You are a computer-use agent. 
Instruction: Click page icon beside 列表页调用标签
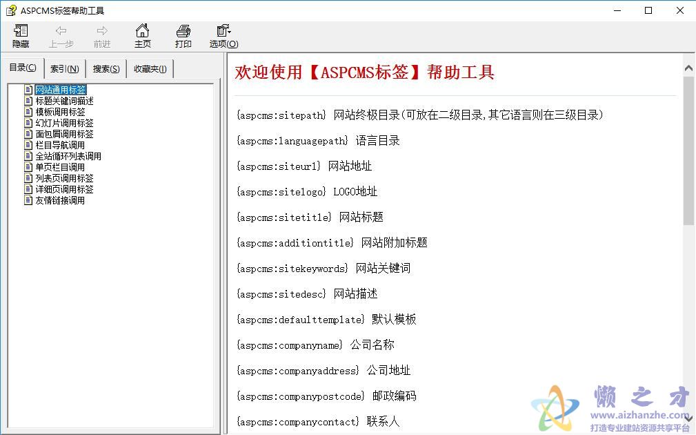(28, 178)
